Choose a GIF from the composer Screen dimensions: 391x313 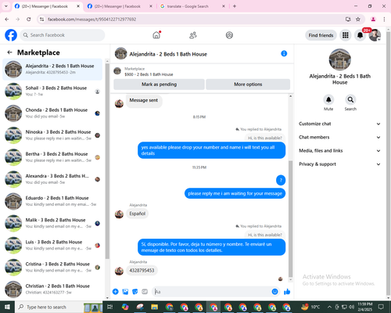click(145, 292)
